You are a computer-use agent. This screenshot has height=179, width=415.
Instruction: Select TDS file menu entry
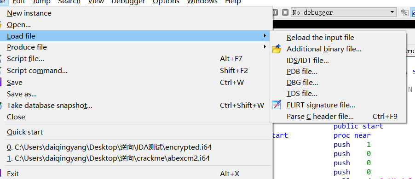[x=302, y=94]
